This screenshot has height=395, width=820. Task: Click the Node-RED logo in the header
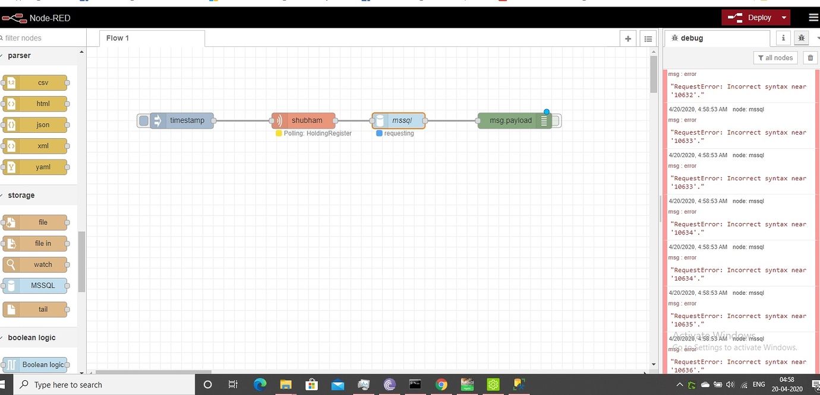14,18
